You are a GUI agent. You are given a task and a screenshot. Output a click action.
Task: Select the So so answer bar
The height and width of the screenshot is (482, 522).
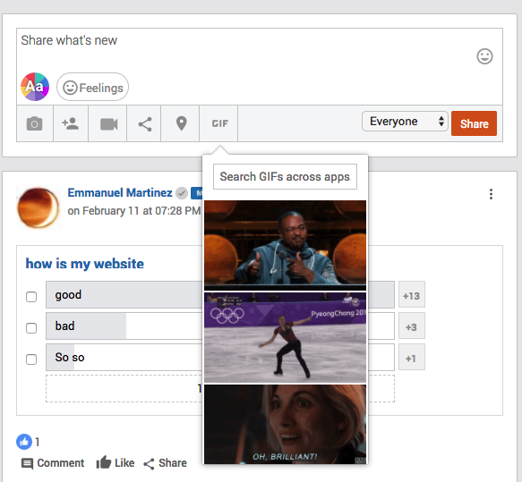(x=220, y=357)
